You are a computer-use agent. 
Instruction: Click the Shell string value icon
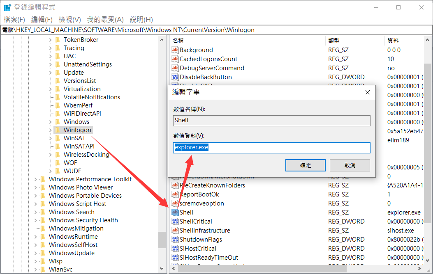pyautogui.click(x=175, y=212)
